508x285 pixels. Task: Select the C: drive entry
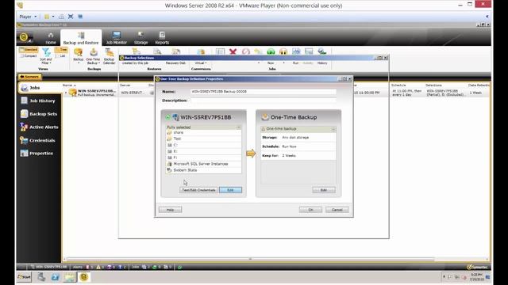click(203, 145)
